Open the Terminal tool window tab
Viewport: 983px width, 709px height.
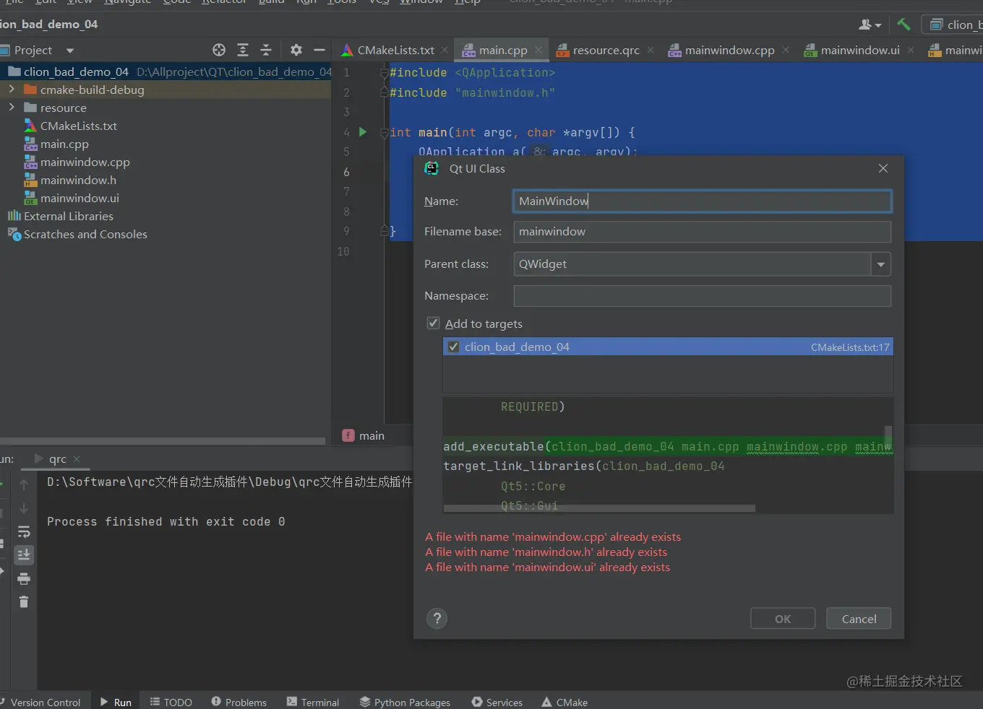click(x=313, y=702)
